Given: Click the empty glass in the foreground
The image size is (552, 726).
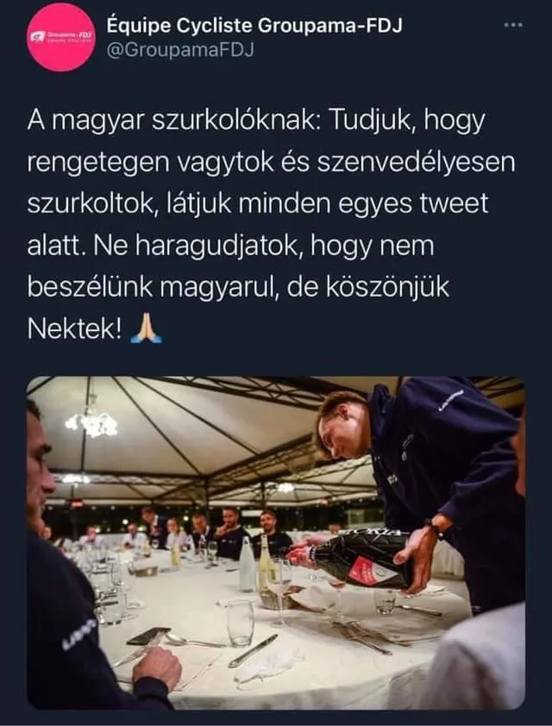Looking at the screenshot, I should 240,623.
